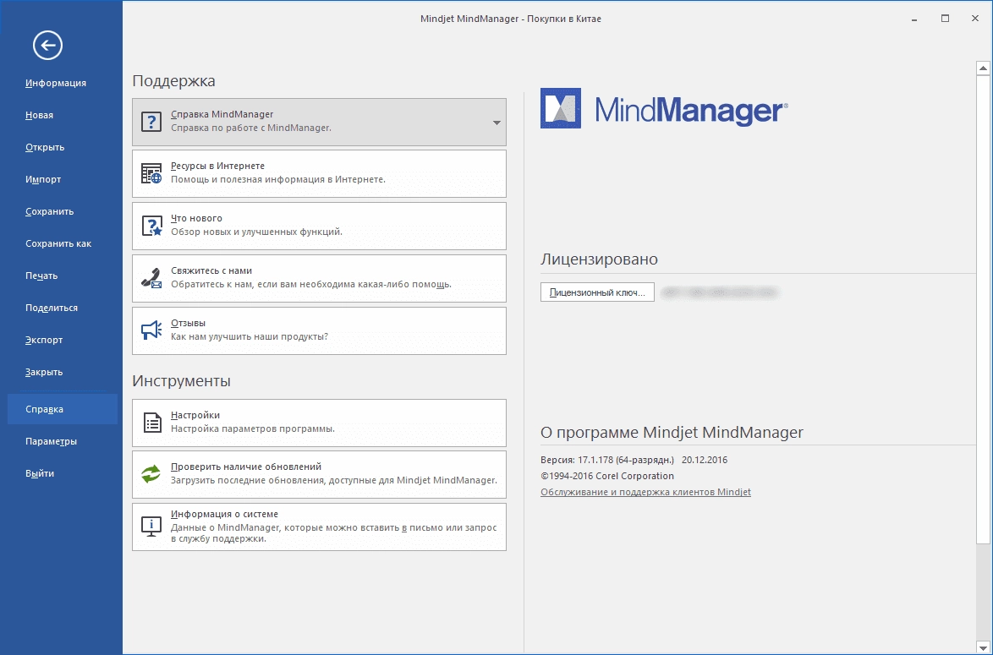Select Сохранить in the sidebar
The image size is (993, 655).
click(49, 211)
